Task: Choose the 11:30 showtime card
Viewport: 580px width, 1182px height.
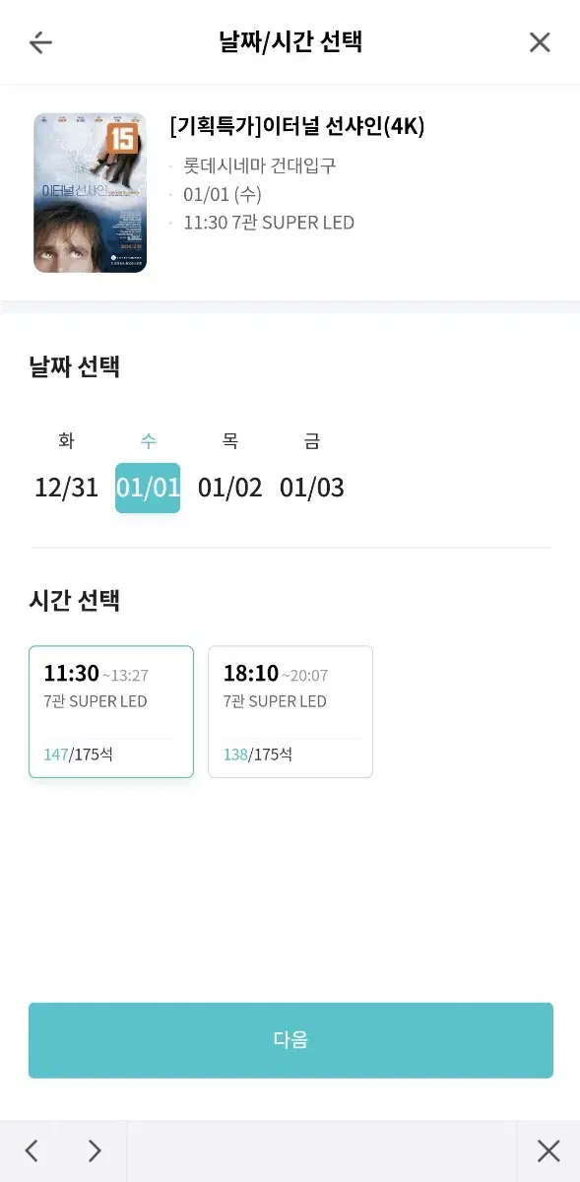Action: tap(111, 712)
